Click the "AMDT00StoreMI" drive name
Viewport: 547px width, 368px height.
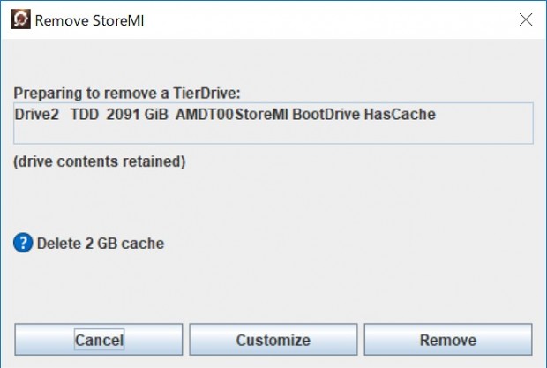(232, 115)
